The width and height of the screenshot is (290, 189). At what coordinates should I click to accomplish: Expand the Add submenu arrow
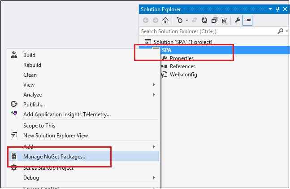[x=154, y=146]
